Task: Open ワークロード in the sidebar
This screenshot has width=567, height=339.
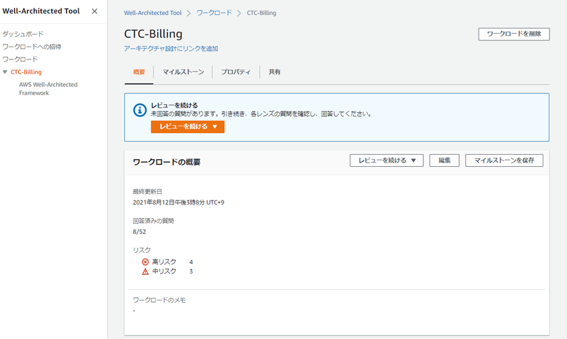Action: click(x=20, y=59)
